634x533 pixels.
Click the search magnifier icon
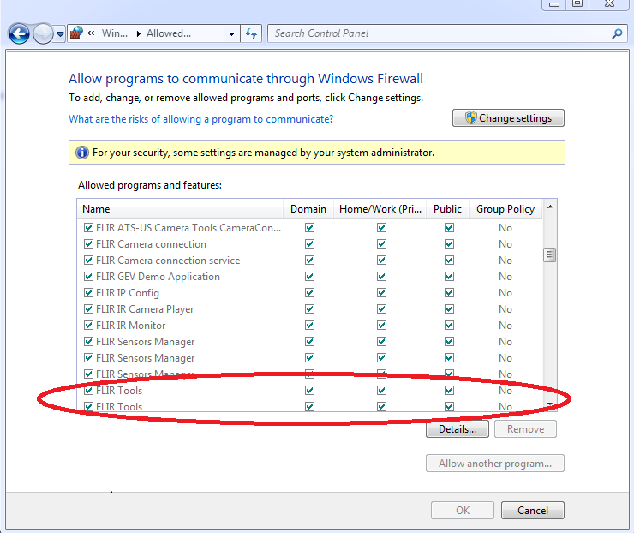pos(617,33)
